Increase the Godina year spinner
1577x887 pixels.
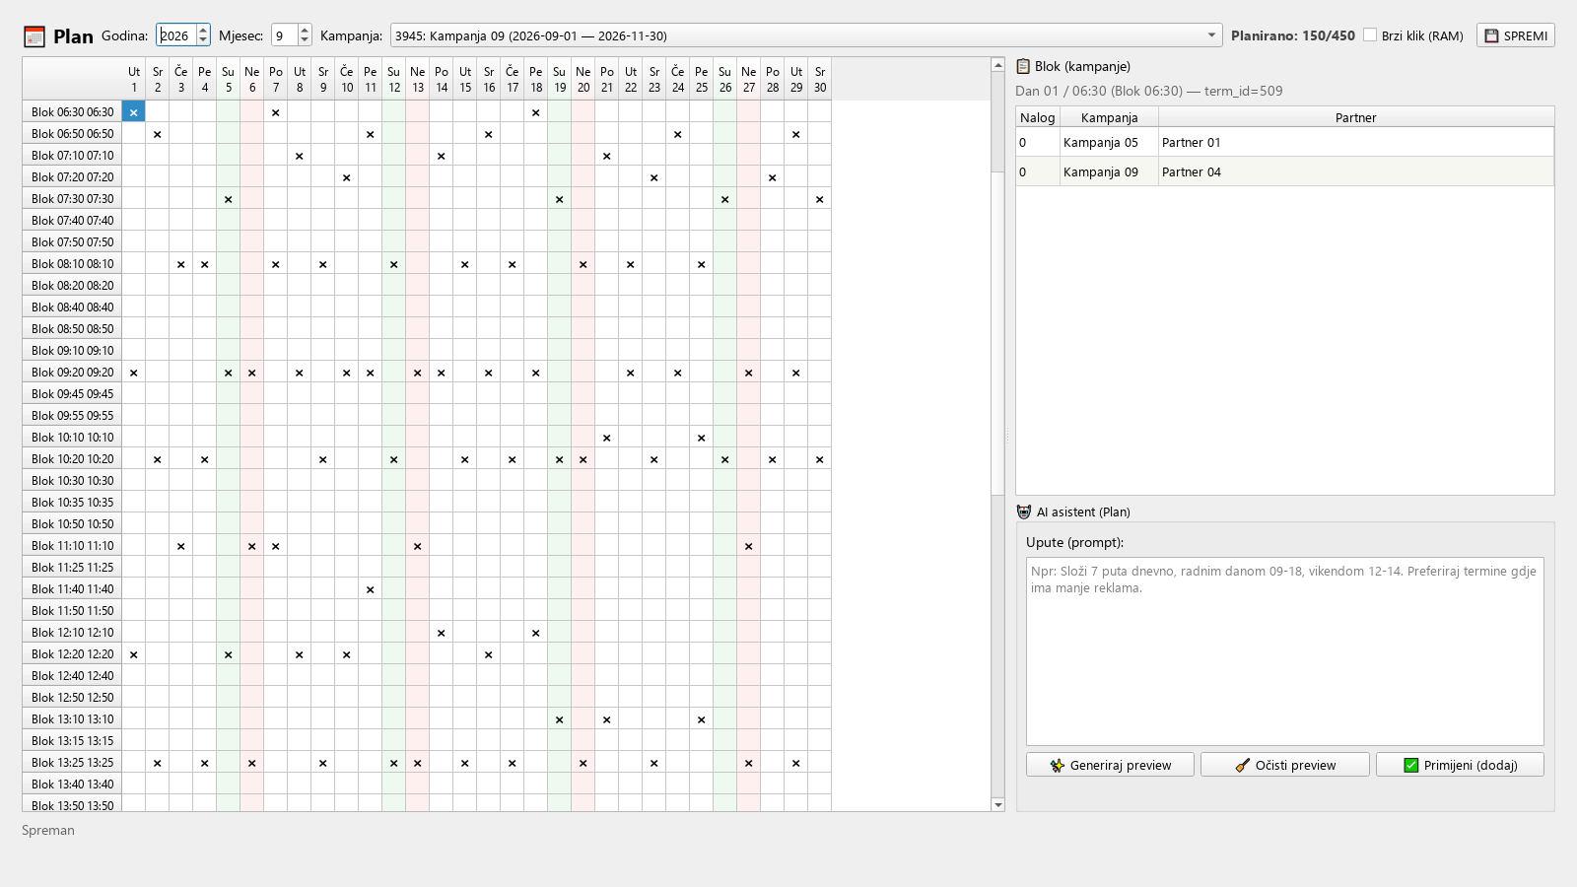click(x=203, y=30)
